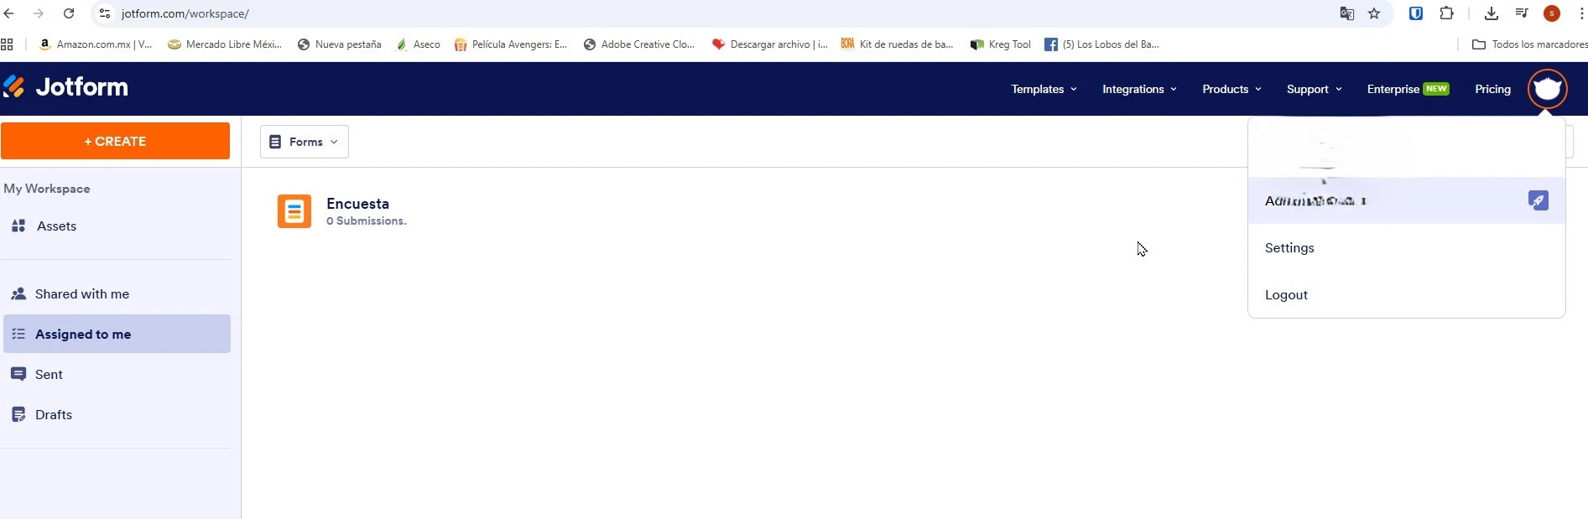This screenshot has height=519, width=1588.
Task: Open Chrome profile avatar
Action: click(1552, 13)
